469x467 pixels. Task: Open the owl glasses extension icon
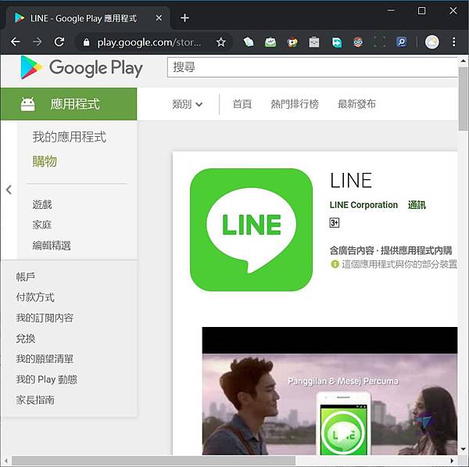coord(358,42)
